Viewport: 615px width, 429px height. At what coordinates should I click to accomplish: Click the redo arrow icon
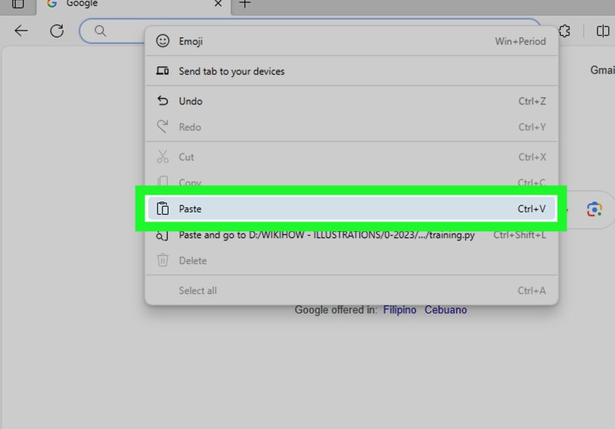tap(163, 126)
